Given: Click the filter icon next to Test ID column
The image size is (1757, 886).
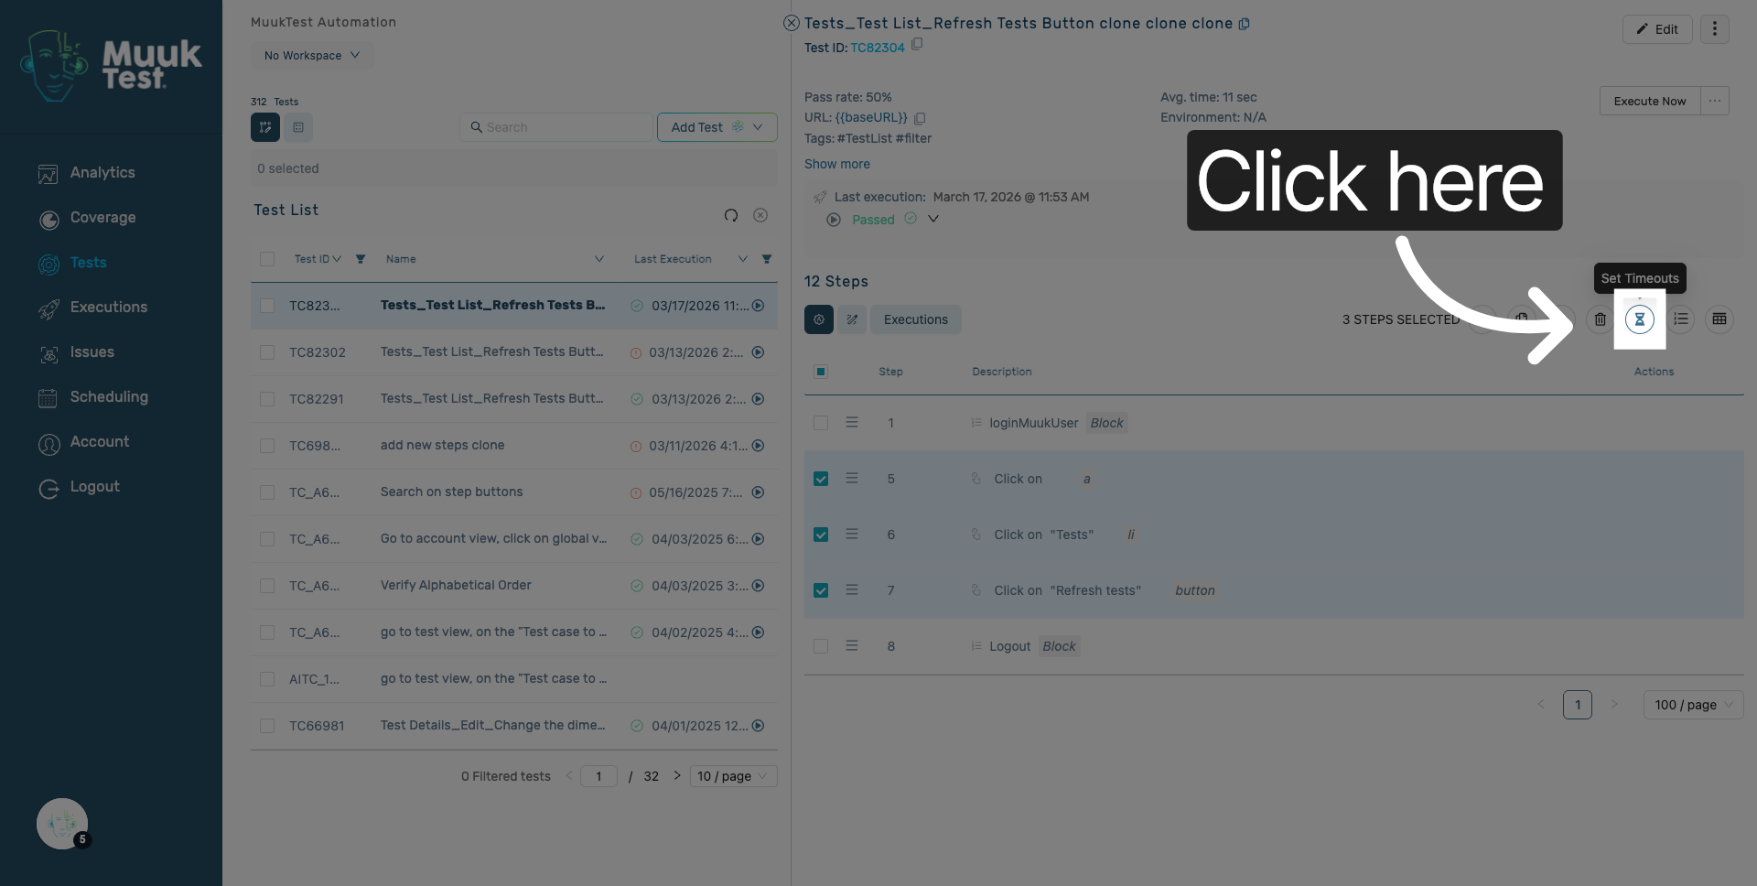Looking at the screenshot, I should point(361,259).
